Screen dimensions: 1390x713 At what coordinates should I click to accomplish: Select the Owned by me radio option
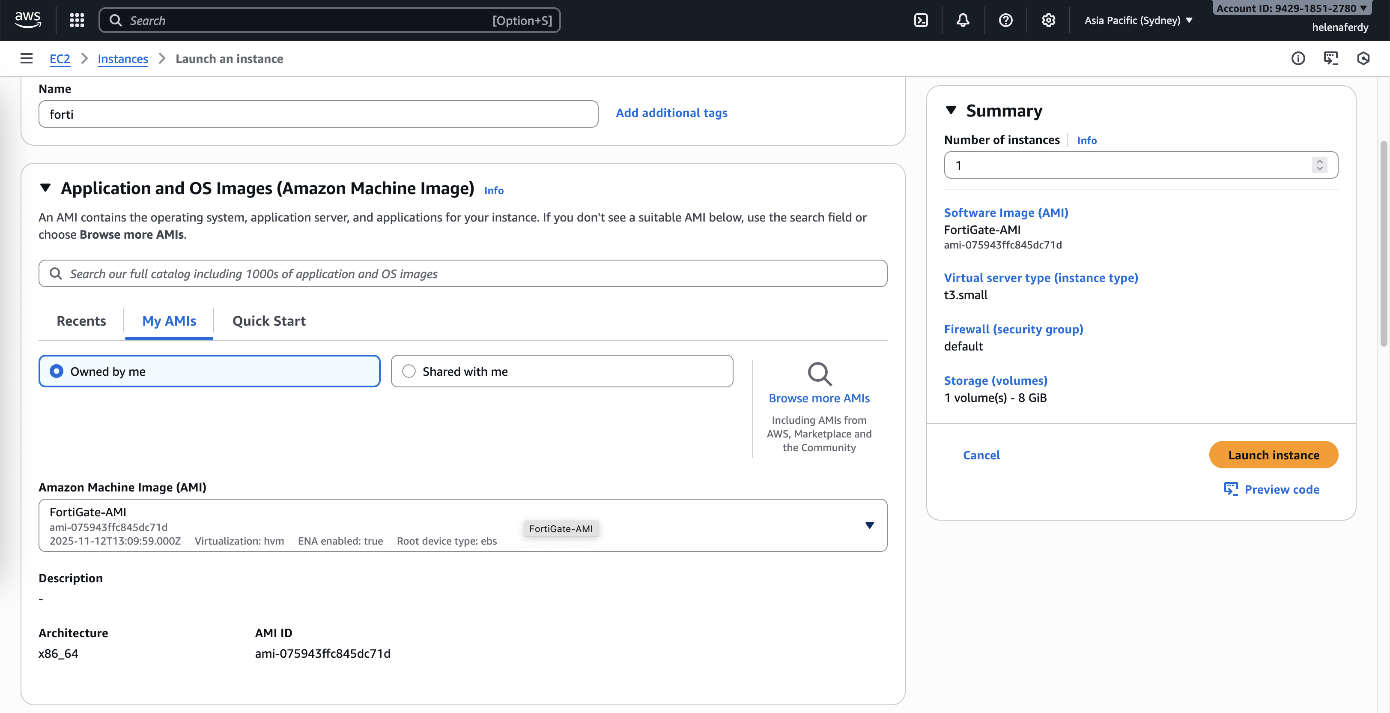57,371
